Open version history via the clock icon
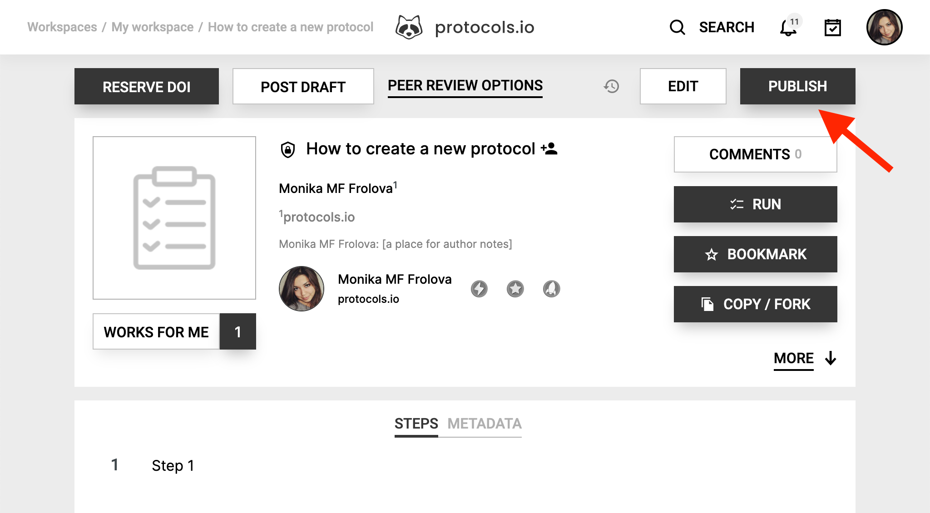The width and height of the screenshot is (930, 513). coord(611,86)
